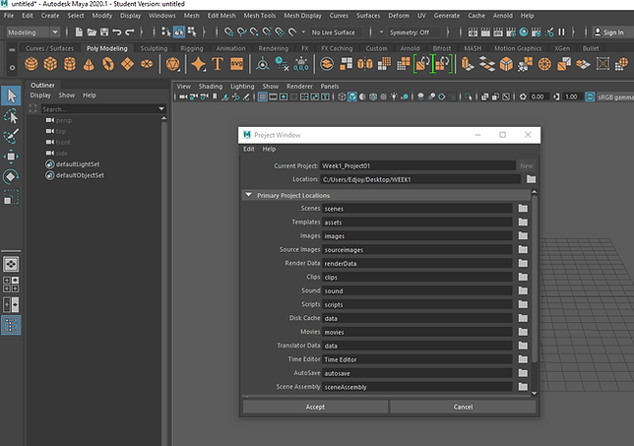The width and height of the screenshot is (634, 446).
Task: Click the Accept button
Action: pyautogui.click(x=315, y=407)
